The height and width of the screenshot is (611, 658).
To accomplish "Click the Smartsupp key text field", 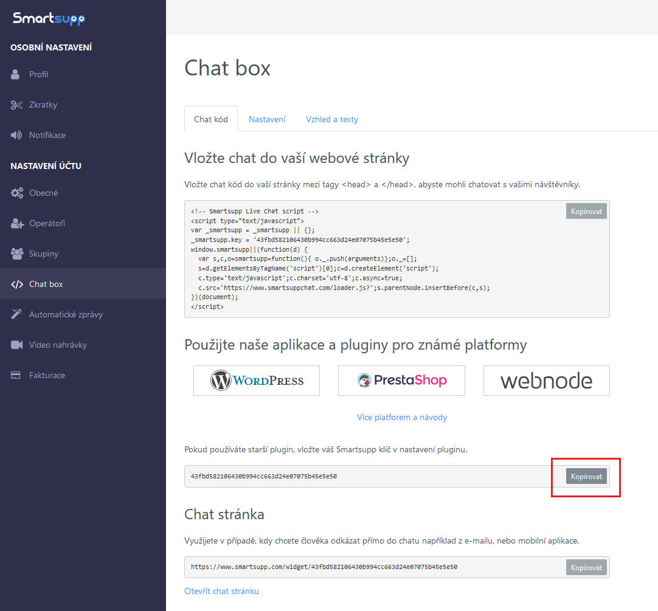I will [x=365, y=477].
